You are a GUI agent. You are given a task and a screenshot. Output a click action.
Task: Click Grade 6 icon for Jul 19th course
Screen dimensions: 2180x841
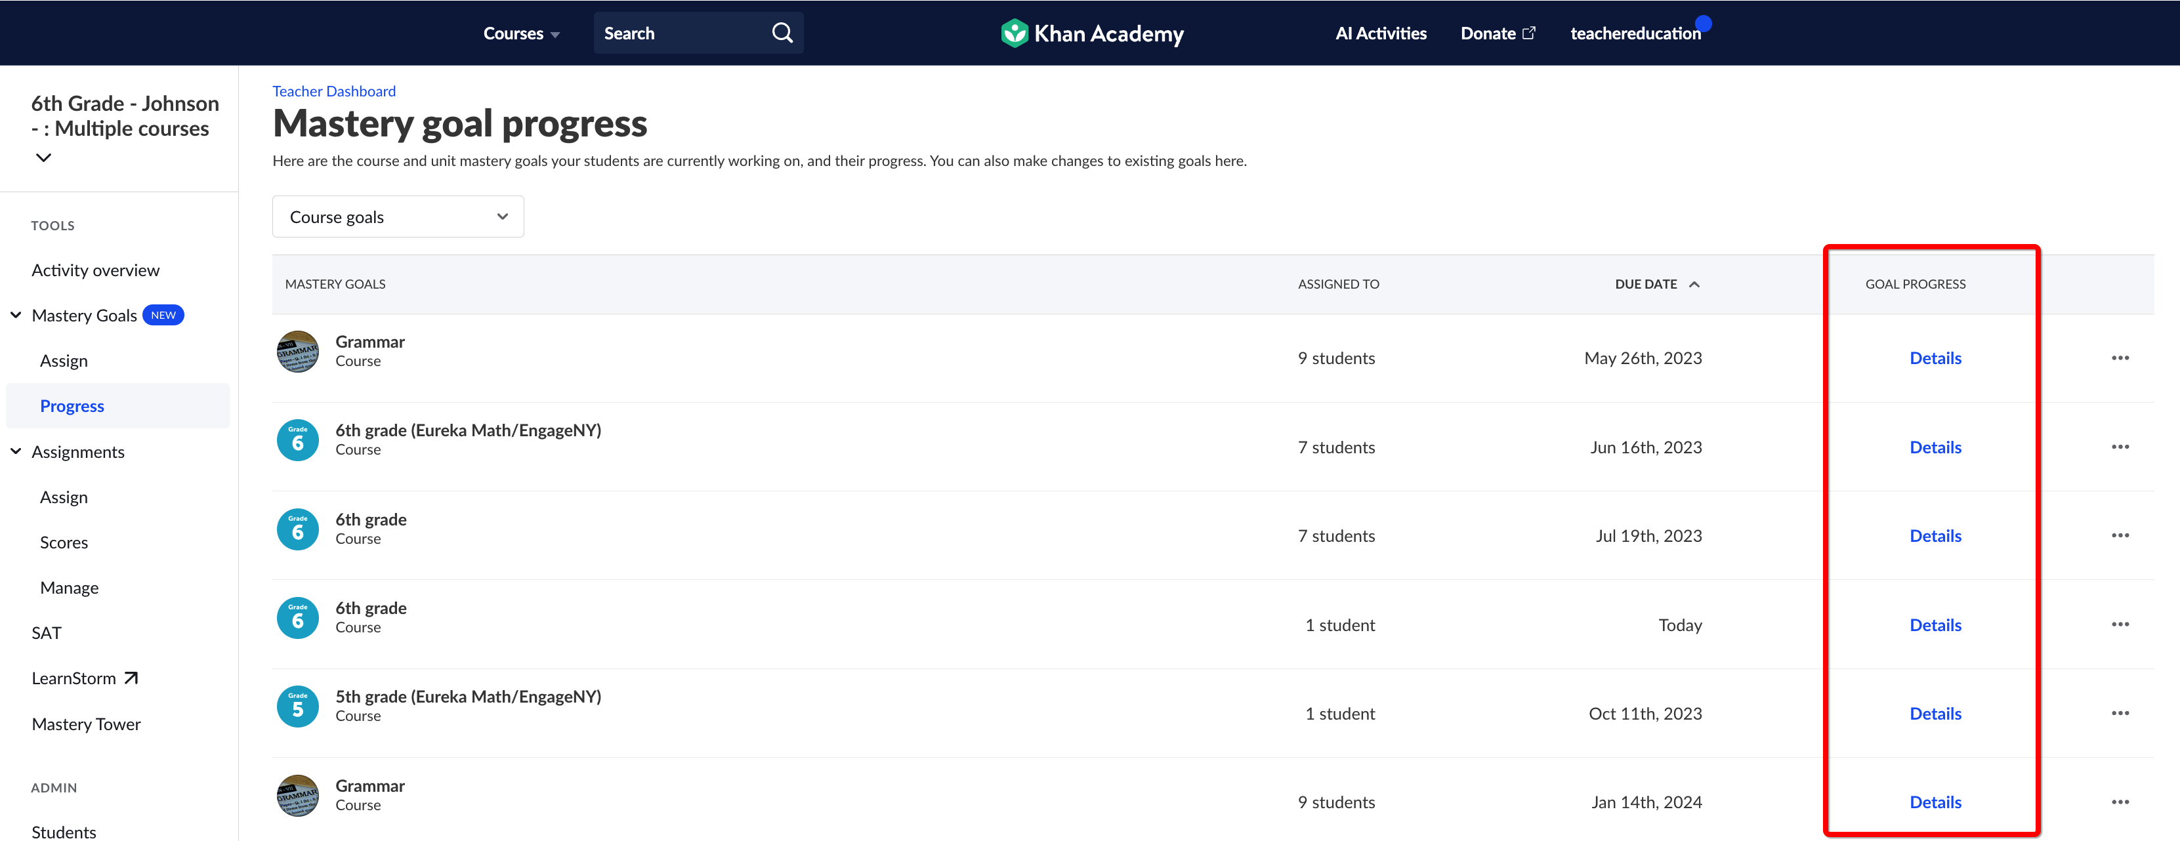(x=298, y=529)
